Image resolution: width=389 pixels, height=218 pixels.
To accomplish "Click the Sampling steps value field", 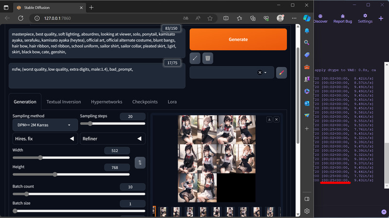I will pyautogui.click(x=132, y=116).
